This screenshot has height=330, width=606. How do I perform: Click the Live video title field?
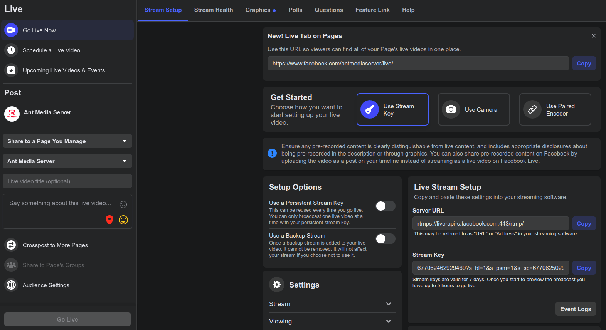click(67, 181)
